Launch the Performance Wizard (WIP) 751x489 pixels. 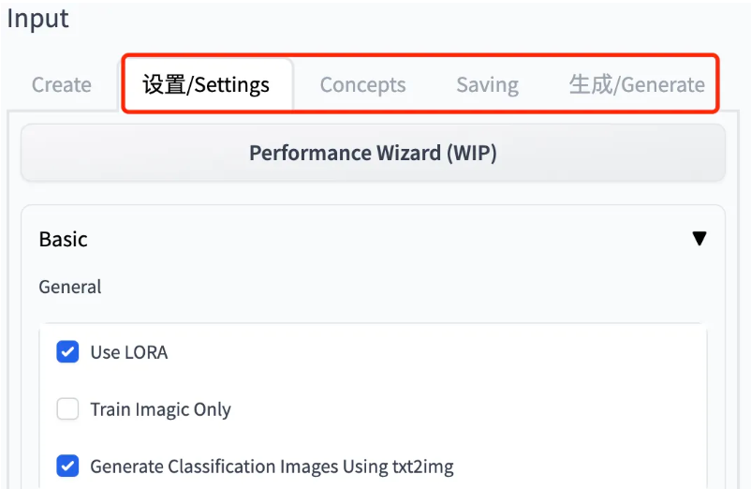373,153
